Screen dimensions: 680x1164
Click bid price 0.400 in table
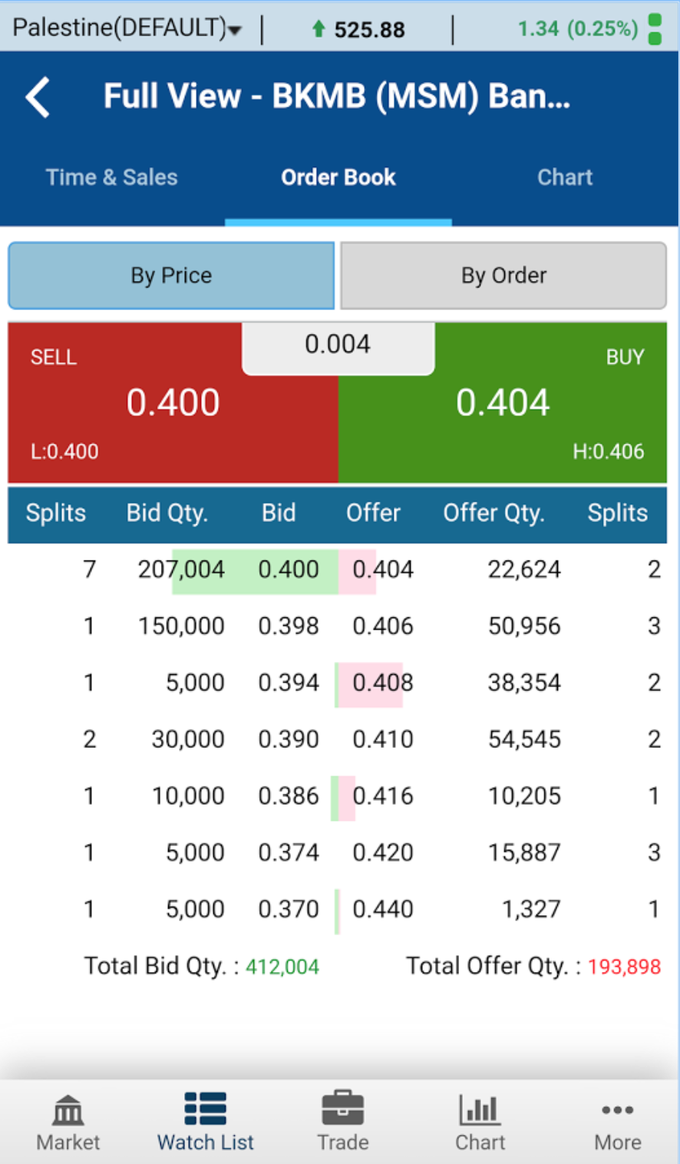(x=289, y=570)
